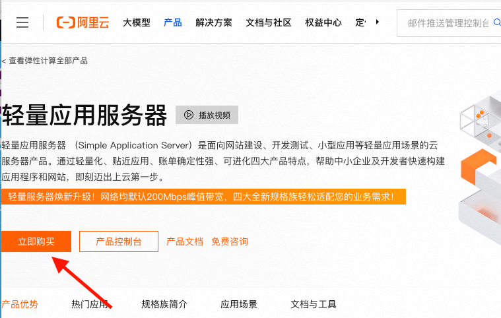501x318 pixels.
Task: Click the 阿里云 logo
Action: tap(83, 22)
